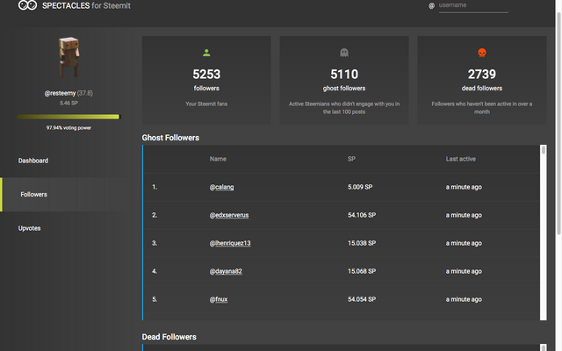Click the 97.94% voting power text

click(68, 128)
